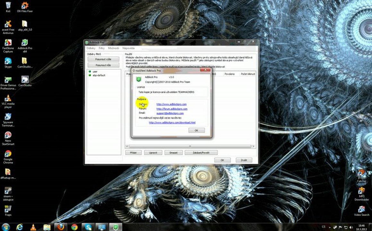Screen dimensions: 372x231
Task: Launch FastStone Capture desktop icon
Action: [8, 46]
